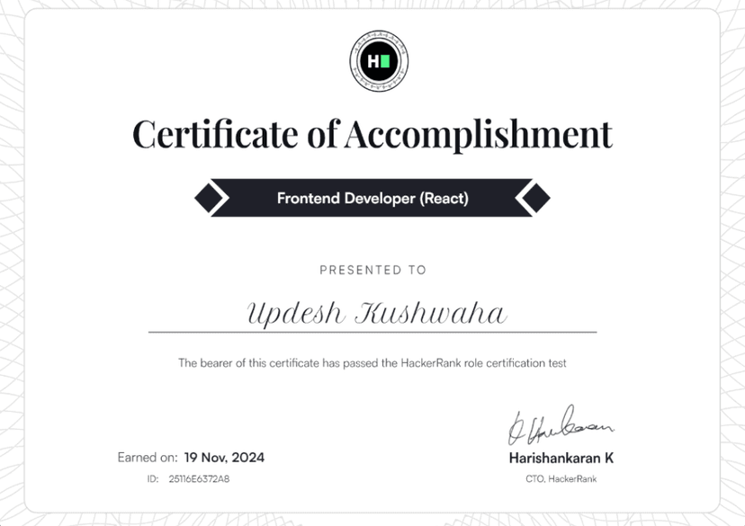745x526 pixels.
Task: Click the 'Earned on:' label
Action: [x=148, y=458]
